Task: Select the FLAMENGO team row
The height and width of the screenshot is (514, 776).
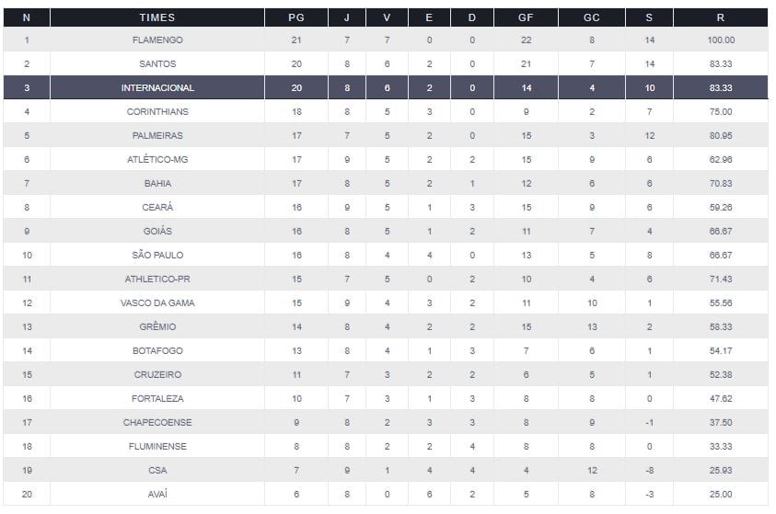Action: coord(157,40)
